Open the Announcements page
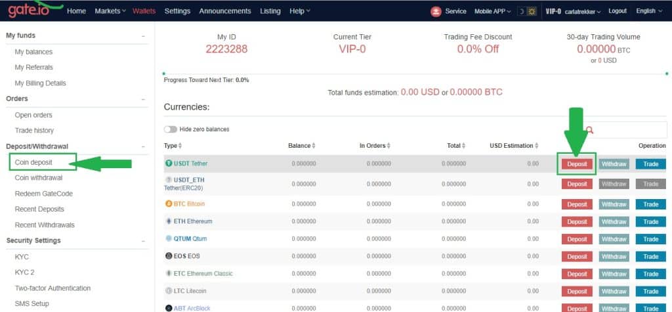 tap(224, 11)
